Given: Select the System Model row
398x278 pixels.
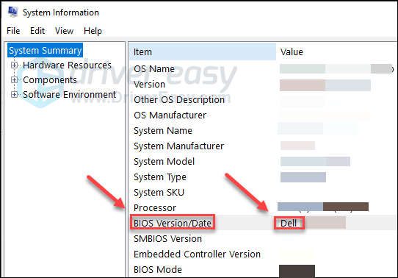Looking at the screenshot, I should pos(263,161).
